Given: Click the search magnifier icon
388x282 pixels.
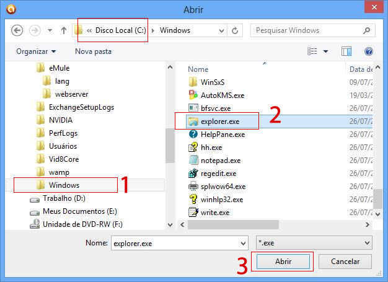Looking at the screenshot, I should tap(366, 30).
